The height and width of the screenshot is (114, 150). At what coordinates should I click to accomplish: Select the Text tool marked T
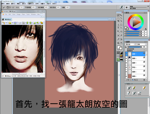118,28
